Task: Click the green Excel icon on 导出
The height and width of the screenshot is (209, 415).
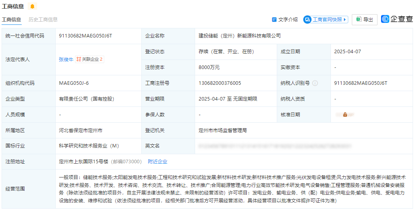Action: [359, 19]
